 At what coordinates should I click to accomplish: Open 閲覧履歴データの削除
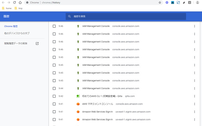tap(16, 43)
